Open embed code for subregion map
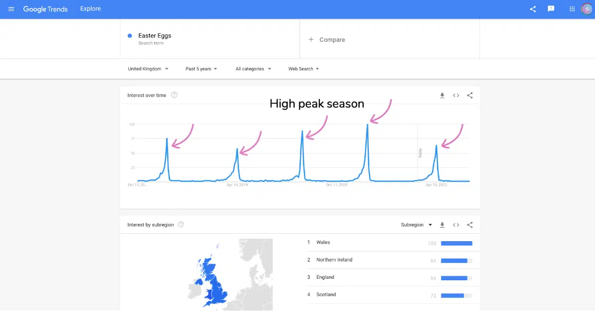This screenshot has width=595, height=311. 456,225
